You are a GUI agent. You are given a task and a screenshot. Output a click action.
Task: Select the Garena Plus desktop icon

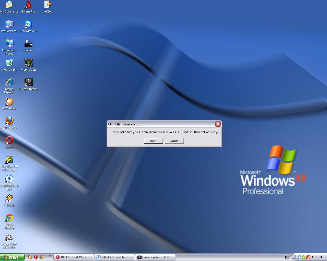point(28,5)
